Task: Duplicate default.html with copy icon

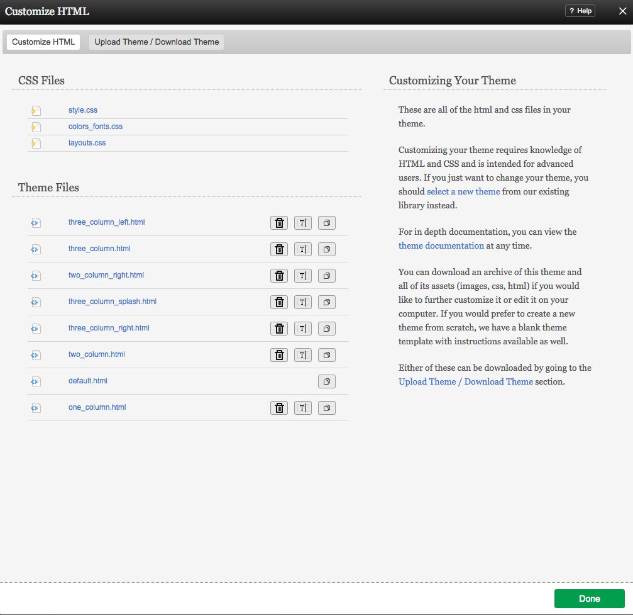Action: click(x=327, y=381)
